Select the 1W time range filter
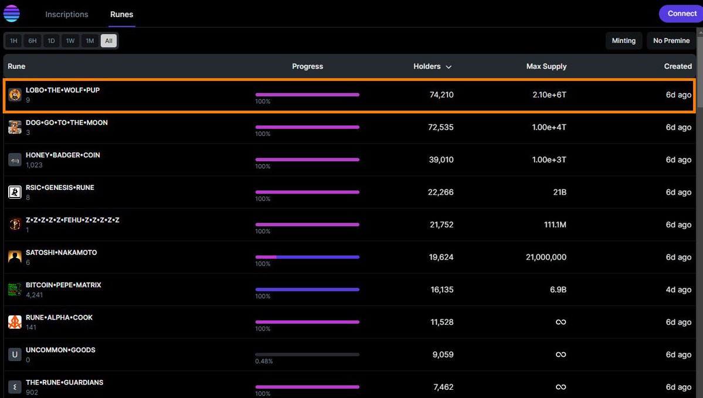This screenshot has width=703, height=398. click(70, 41)
